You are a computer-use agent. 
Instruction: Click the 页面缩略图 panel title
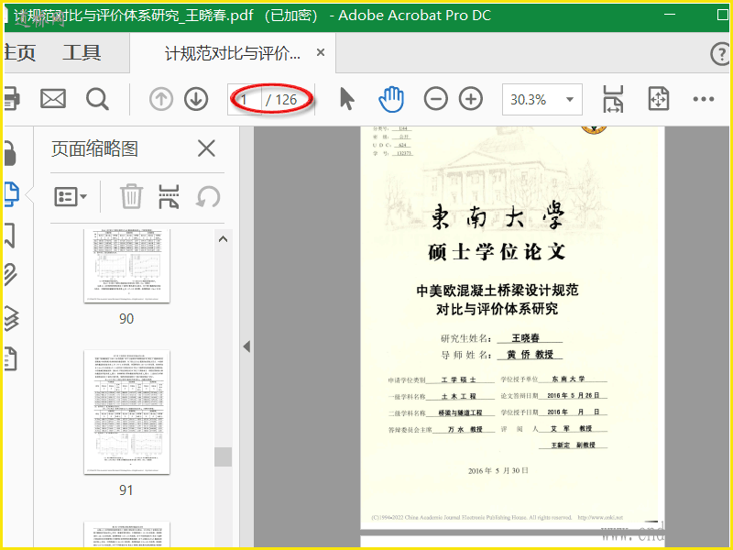pos(94,148)
